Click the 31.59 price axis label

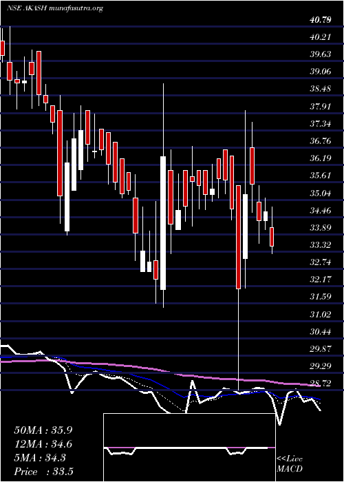[321, 297]
